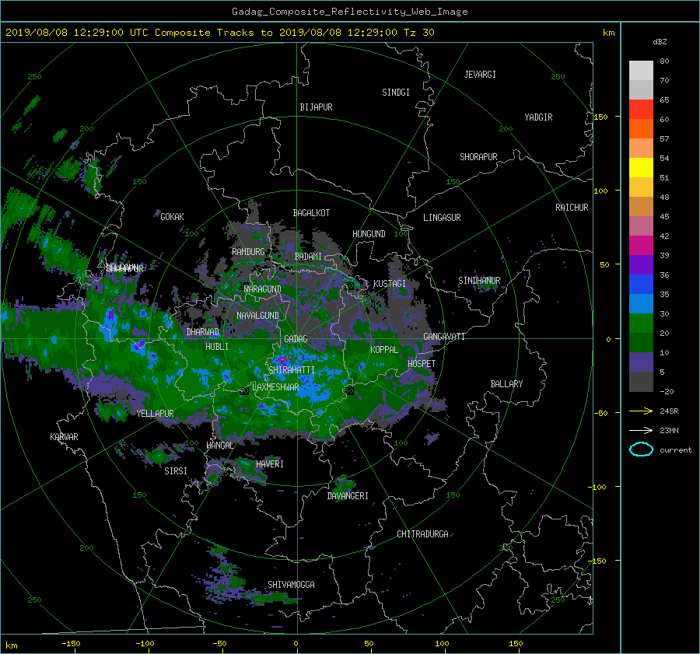Viewport: 700px width, 654px height.
Task: Click the LAXMESHWAR city label
Action: click(x=275, y=387)
